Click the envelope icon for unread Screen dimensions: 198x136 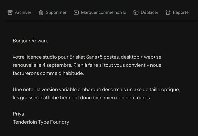tap(76, 12)
